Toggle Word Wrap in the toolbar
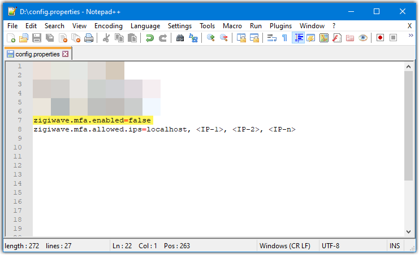The width and height of the screenshot is (419, 255). tap(271, 38)
